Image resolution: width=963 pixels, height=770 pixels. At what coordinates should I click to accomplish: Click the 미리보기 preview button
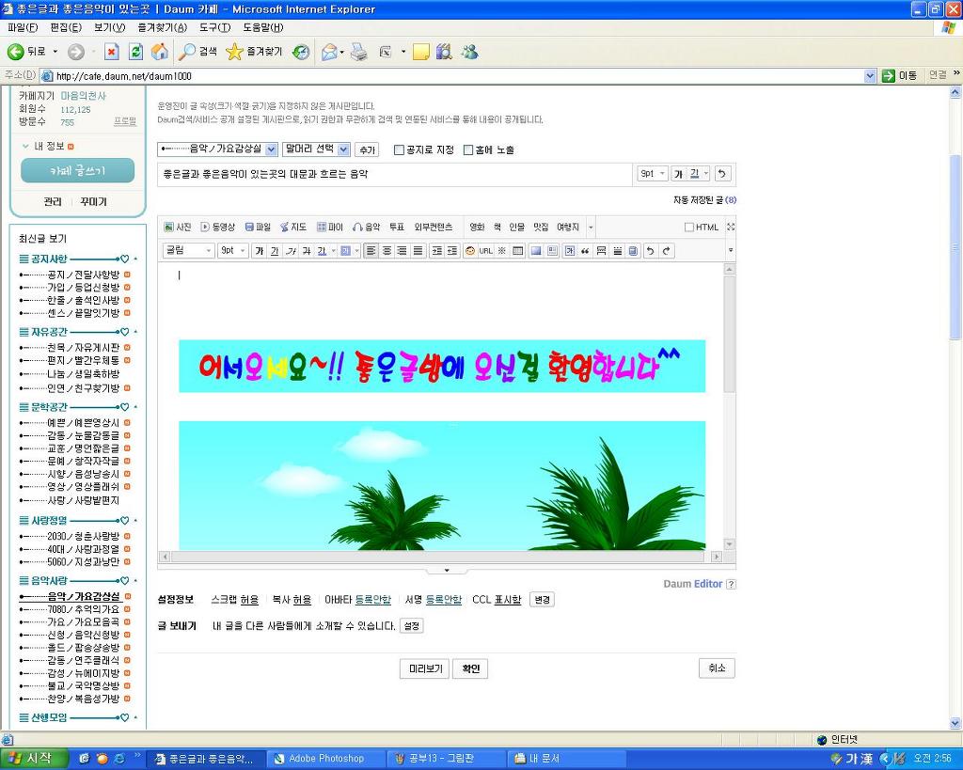click(x=423, y=668)
